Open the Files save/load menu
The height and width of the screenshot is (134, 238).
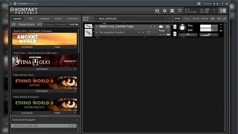click(x=157, y=11)
